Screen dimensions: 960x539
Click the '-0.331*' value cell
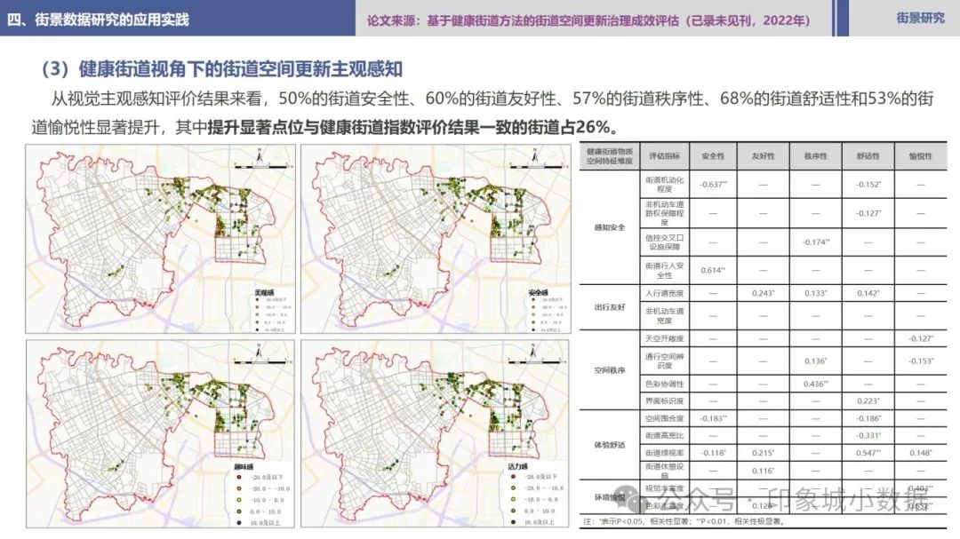click(x=868, y=435)
